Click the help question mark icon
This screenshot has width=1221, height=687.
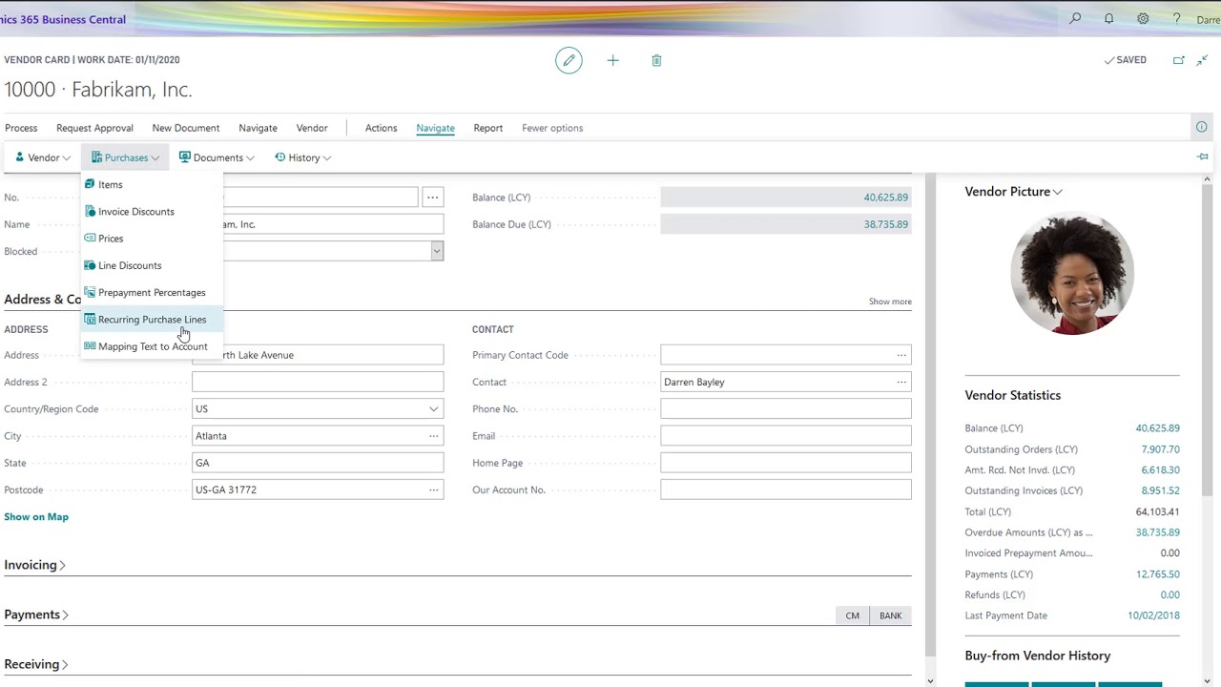pos(1176,18)
